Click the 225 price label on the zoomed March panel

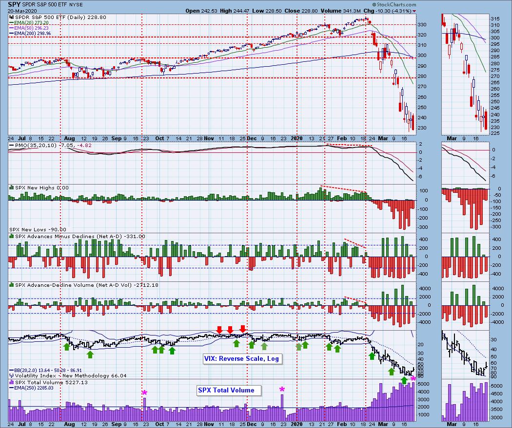pos(495,133)
